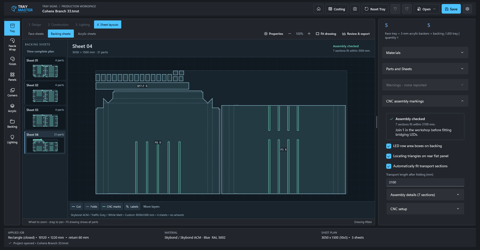
Task: Zoom out with the minus icon
Action: click(290, 34)
